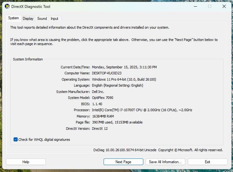Click system manufacturer value Dell Inc.

(x=98, y=92)
